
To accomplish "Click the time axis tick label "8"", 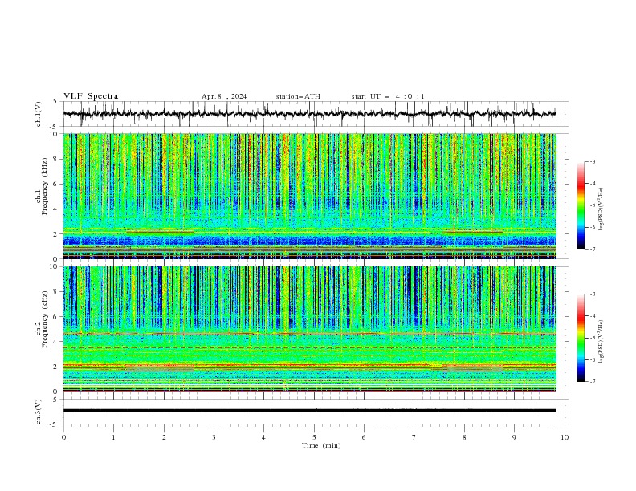I will [464, 437].
